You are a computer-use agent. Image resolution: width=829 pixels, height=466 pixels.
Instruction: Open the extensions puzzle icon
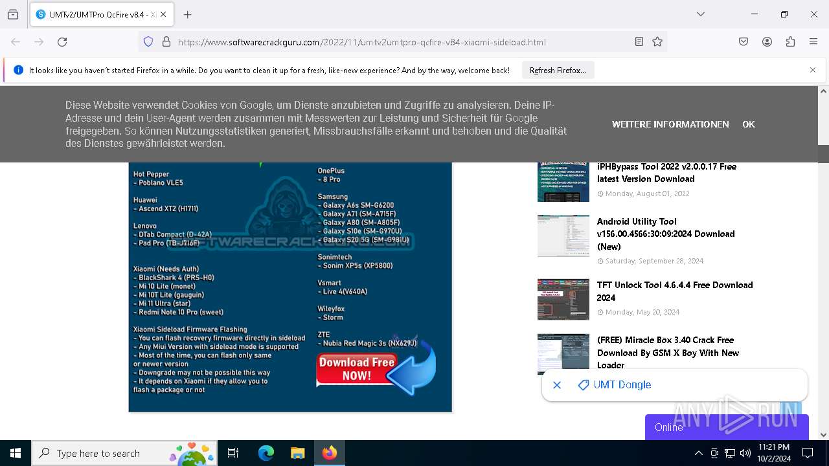point(790,42)
